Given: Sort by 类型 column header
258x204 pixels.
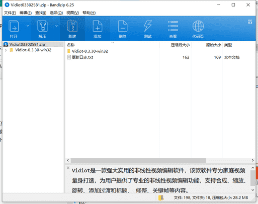Looking at the screenshot, I should coord(239,45).
